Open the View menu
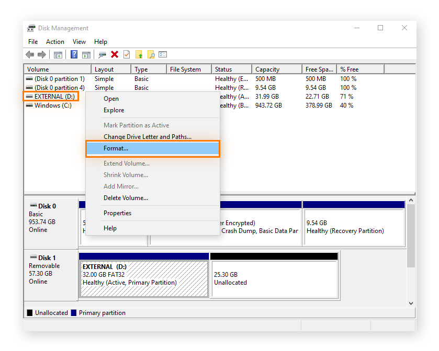This screenshot has height=351, width=439. pos(79,41)
